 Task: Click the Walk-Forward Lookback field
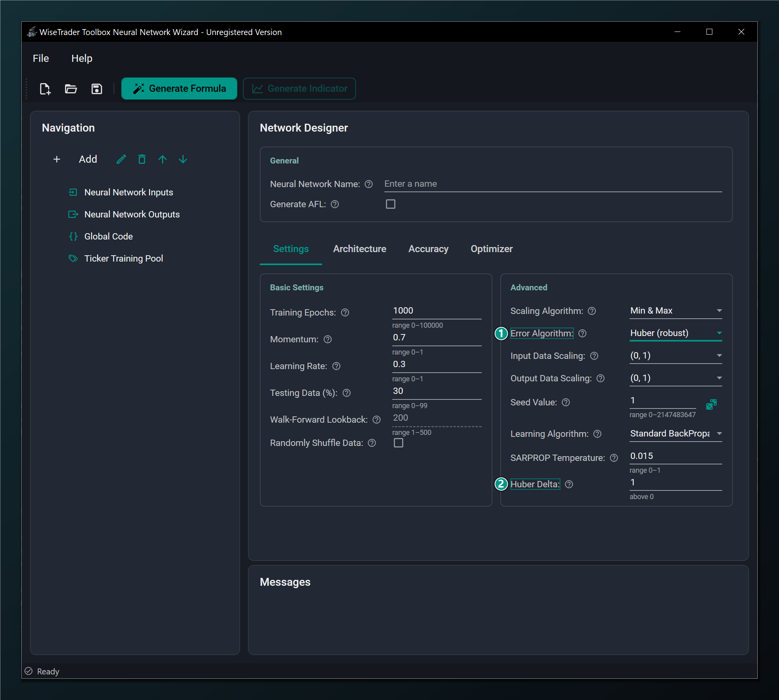click(437, 418)
